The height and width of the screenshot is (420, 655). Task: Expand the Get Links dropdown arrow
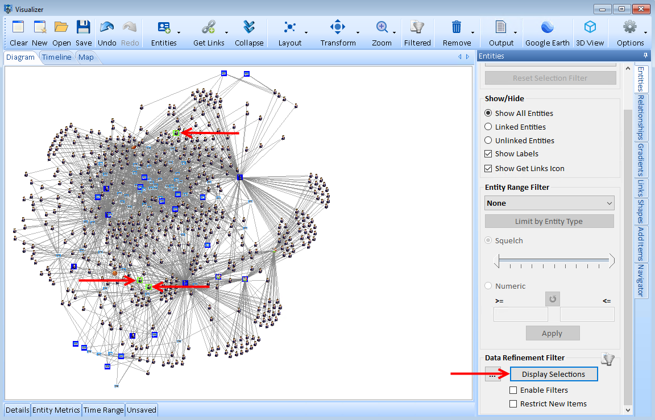point(226,32)
